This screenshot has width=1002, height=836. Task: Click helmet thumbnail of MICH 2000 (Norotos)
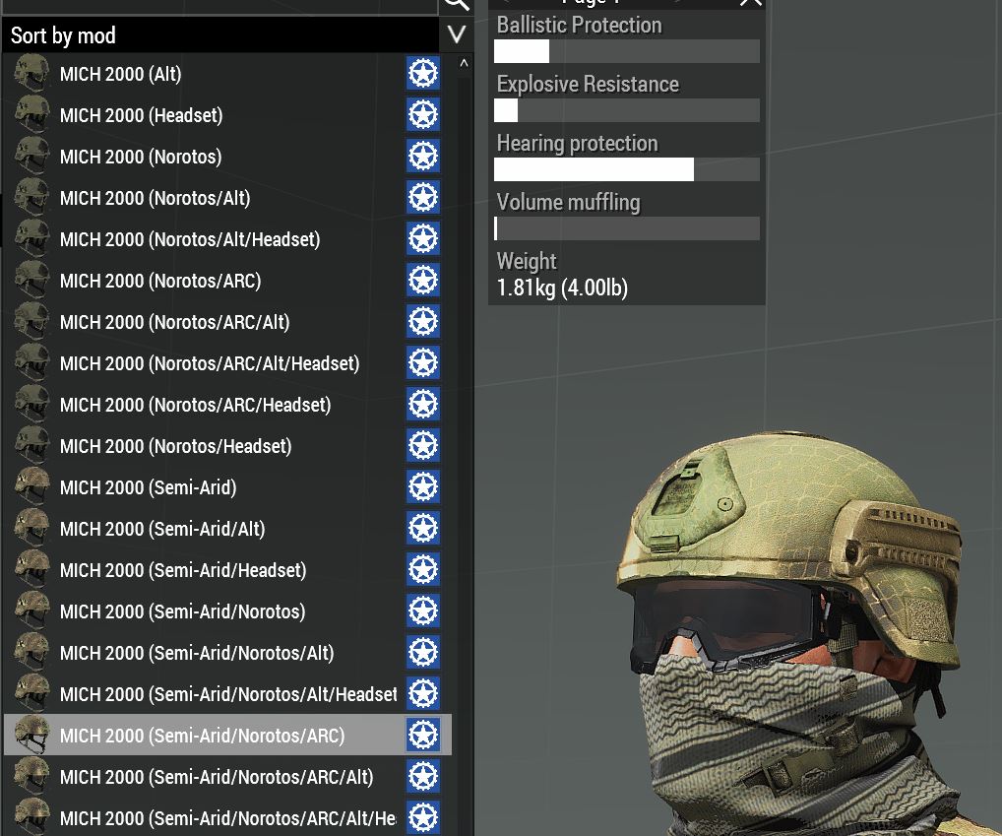coord(32,157)
